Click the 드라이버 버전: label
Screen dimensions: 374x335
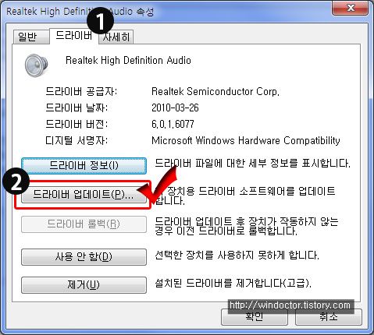pos(77,124)
